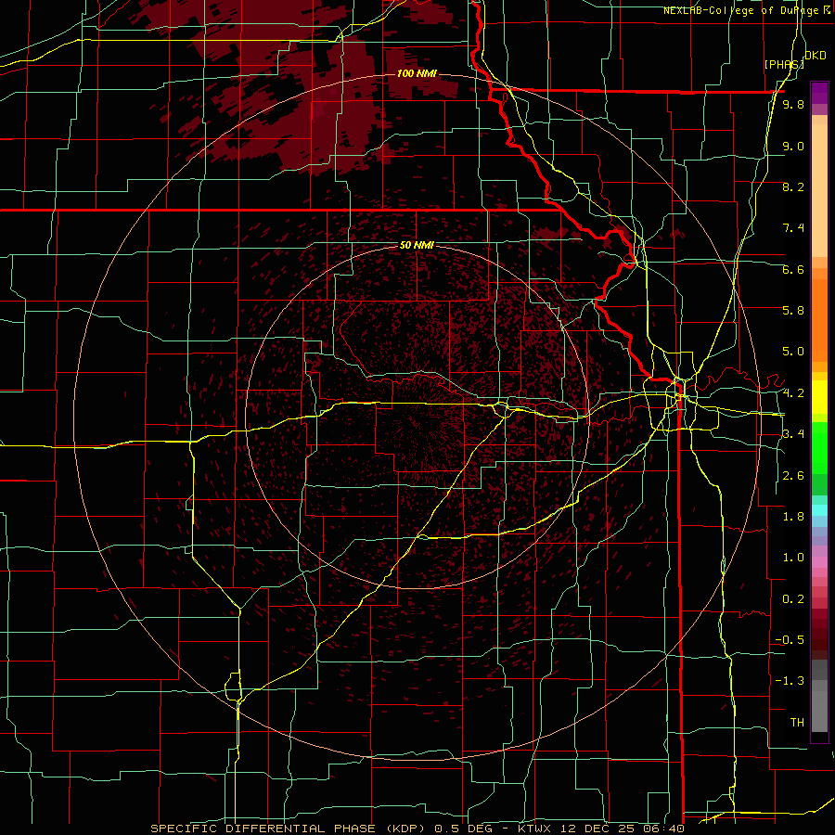This screenshot has height=835, width=835.
Task: Pick the purple segment at the color bar top
Action: tap(819, 93)
